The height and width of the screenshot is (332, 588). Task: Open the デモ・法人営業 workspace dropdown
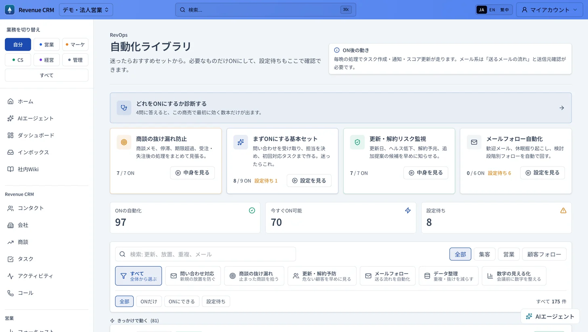[x=86, y=10]
